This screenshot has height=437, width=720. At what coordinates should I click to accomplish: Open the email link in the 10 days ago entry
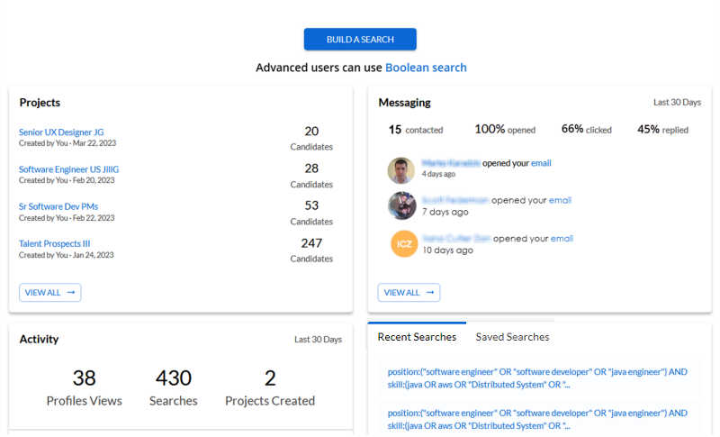coord(562,239)
